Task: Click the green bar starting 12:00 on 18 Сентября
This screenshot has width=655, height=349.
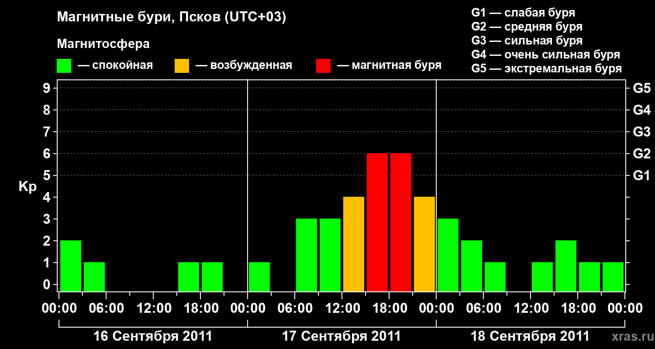Action: pos(542,277)
